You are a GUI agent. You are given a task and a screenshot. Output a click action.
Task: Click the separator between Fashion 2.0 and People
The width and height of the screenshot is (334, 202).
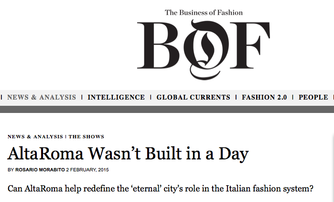(293, 97)
